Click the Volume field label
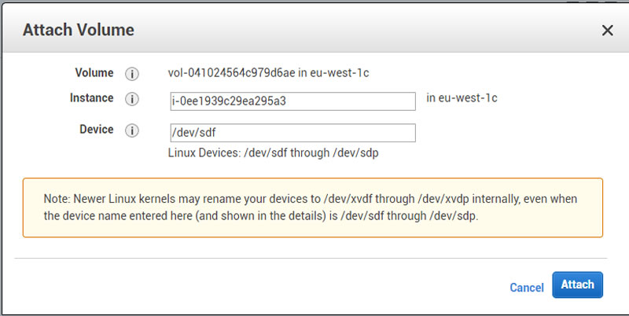Image resolution: width=629 pixels, height=316 pixels. pyautogui.click(x=94, y=73)
